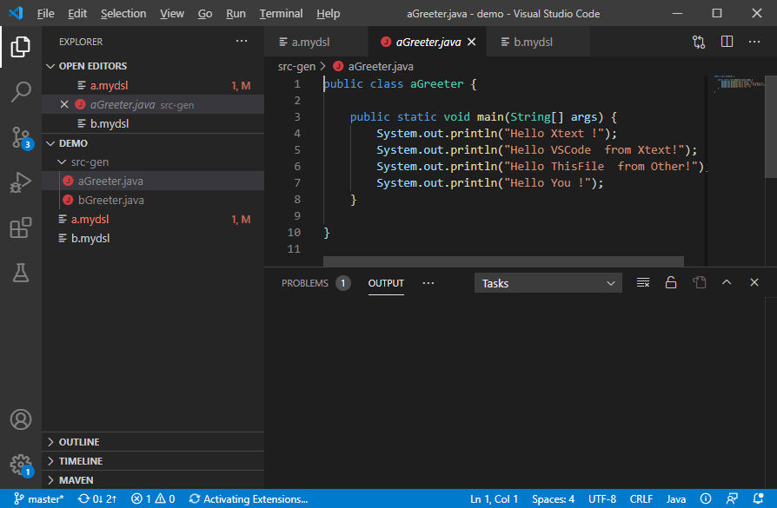Open bGreeter.java in the explorer tree

[153, 200]
